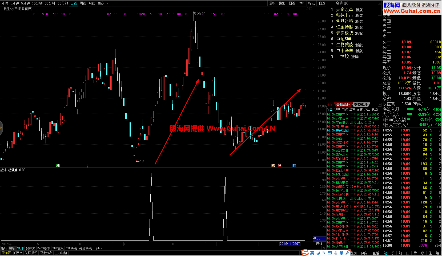Image resolution: width=442 pixels, height=256 pixels.
Task: Open the F10 company info
Action: point(302,3)
